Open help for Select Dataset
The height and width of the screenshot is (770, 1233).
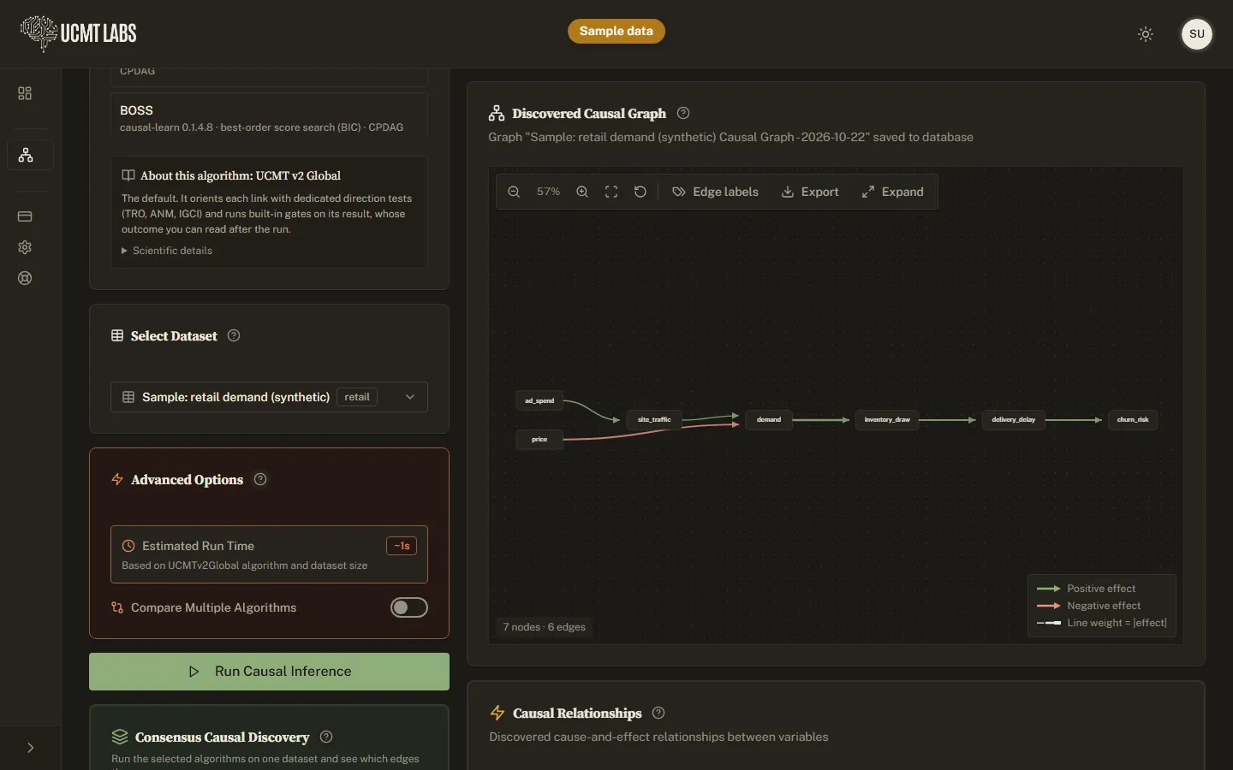click(x=234, y=335)
